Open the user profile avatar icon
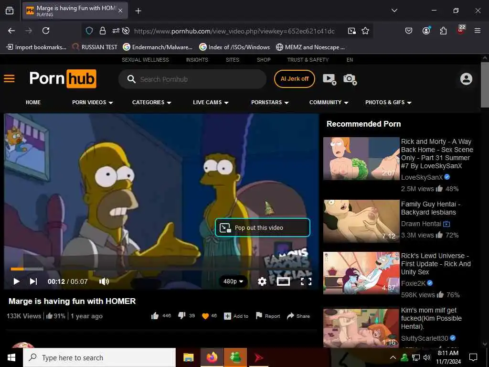 coord(466,79)
